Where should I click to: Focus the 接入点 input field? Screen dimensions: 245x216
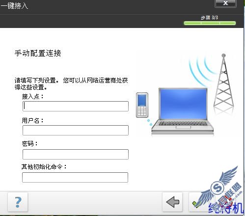point(76,106)
